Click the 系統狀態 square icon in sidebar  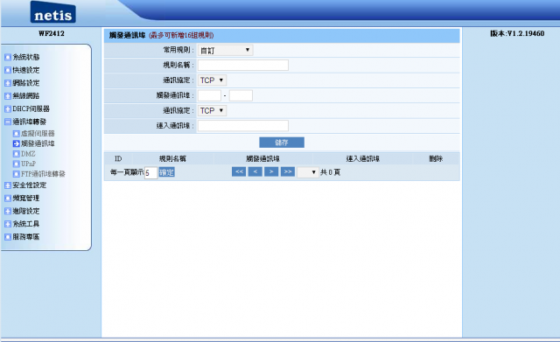click(x=8, y=57)
